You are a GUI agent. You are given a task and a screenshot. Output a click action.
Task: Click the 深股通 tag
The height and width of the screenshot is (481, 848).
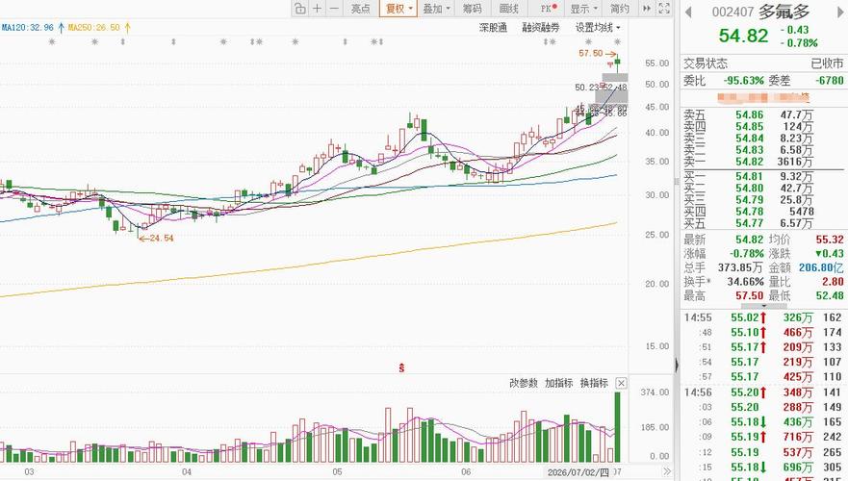[x=493, y=28]
